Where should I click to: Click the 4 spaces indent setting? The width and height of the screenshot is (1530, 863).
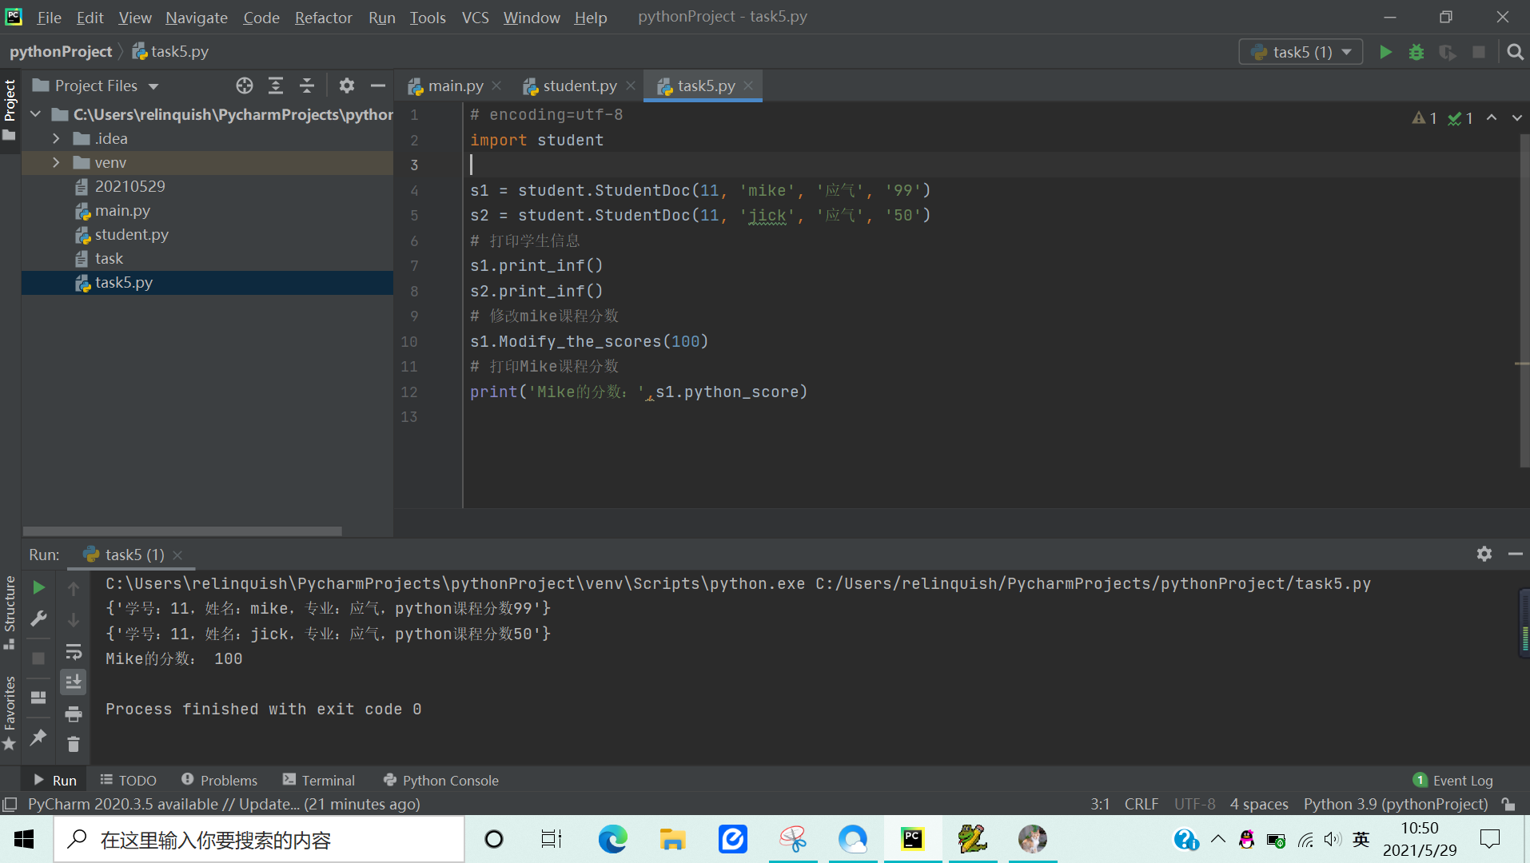pyautogui.click(x=1259, y=804)
